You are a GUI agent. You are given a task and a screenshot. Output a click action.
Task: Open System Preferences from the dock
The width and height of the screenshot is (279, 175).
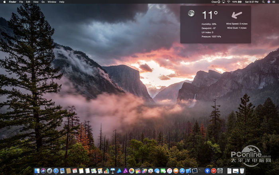(x=220, y=171)
